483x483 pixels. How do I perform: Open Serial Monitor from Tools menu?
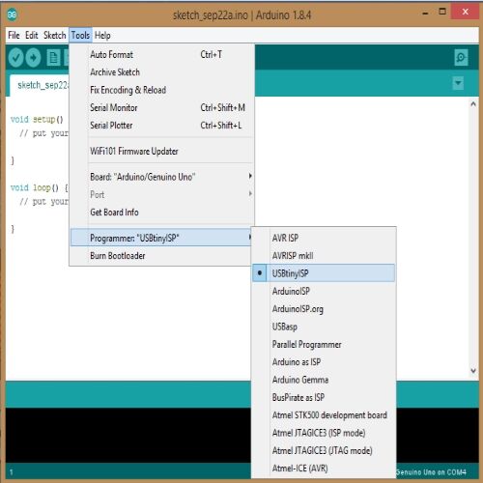coord(162,107)
